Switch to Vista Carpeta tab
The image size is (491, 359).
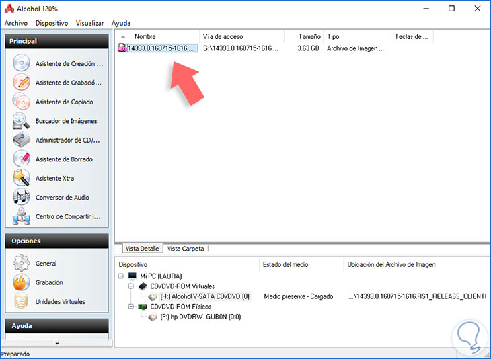coord(186,249)
